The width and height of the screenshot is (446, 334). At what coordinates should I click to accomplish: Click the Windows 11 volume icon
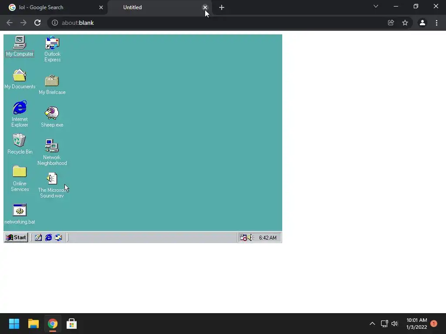click(395, 324)
